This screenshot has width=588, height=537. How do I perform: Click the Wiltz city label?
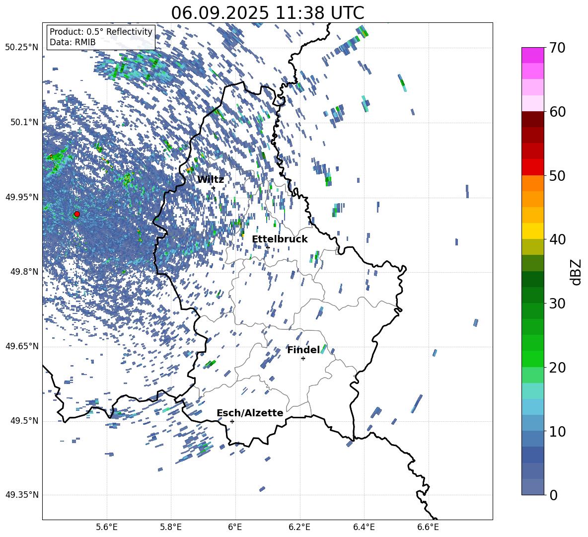[211, 180]
